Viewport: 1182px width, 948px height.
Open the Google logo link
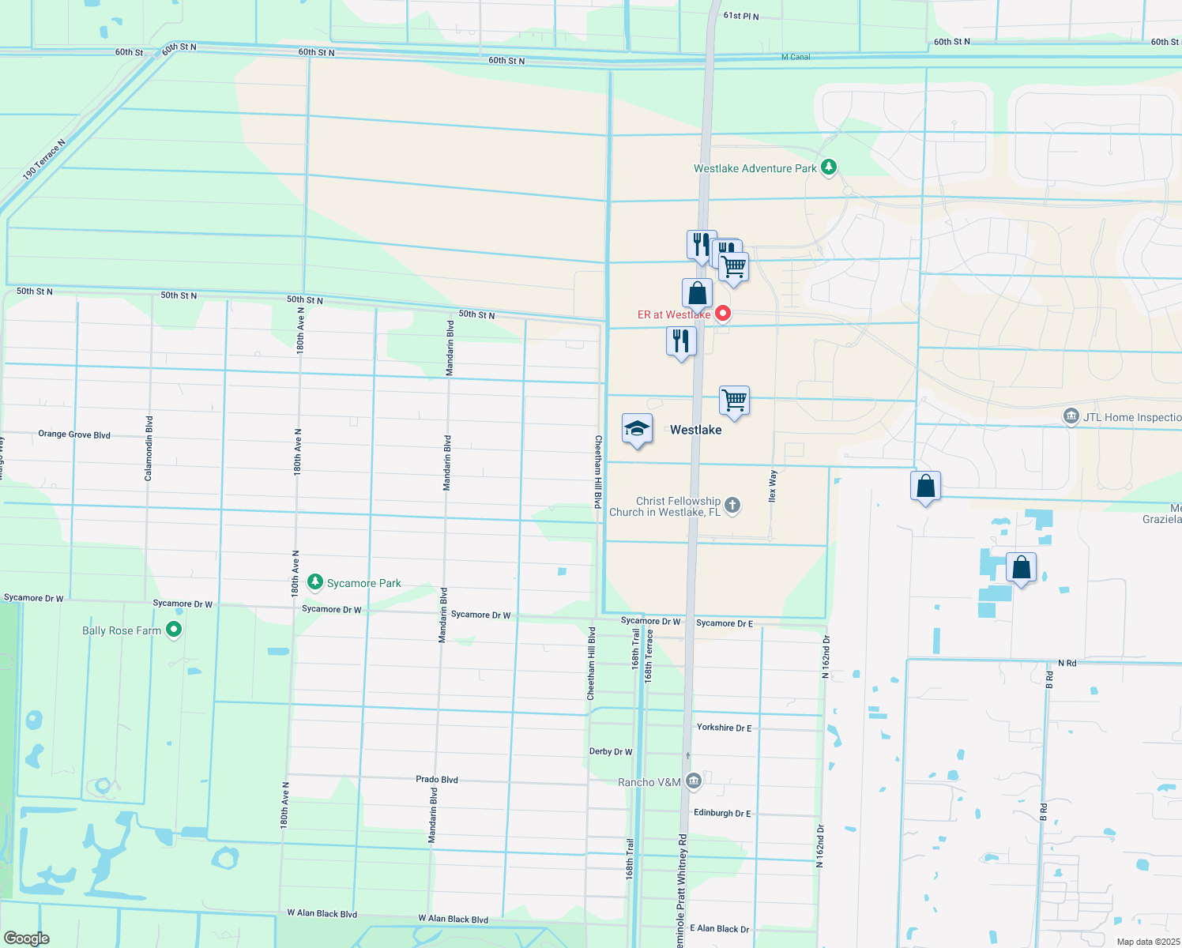tap(26, 939)
